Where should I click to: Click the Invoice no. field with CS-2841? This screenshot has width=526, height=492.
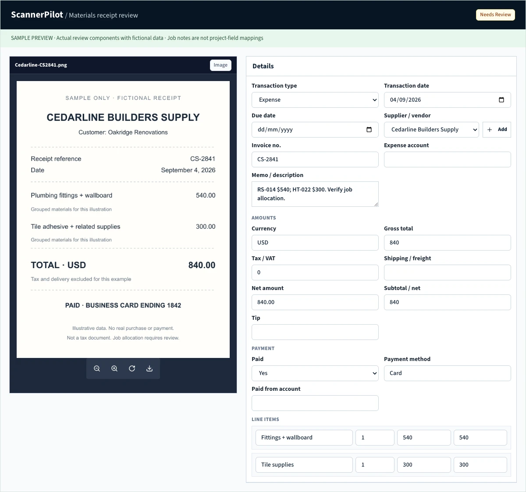[x=315, y=159]
